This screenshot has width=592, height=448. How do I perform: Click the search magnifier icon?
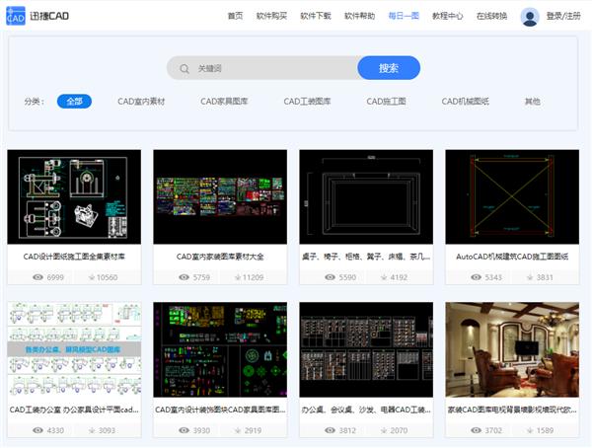[x=185, y=69]
